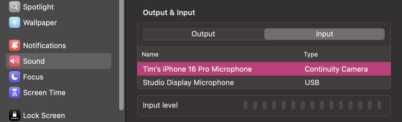Click the Output & Input section heading

pyautogui.click(x=169, y=12)
